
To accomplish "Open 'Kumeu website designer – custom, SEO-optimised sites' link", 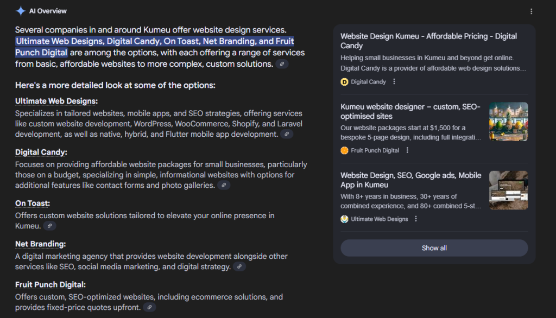I will (410, 111).
